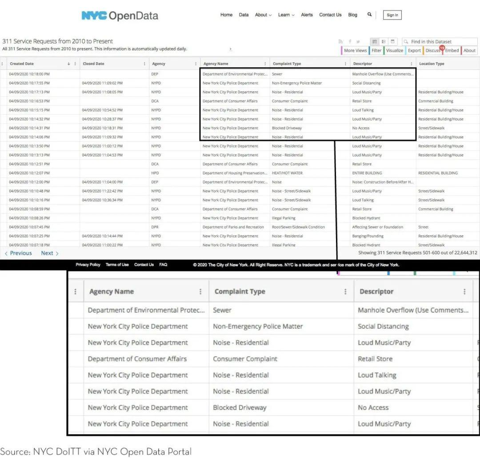
Task: Open Closed Date column options menu
Action: point(144,64)
